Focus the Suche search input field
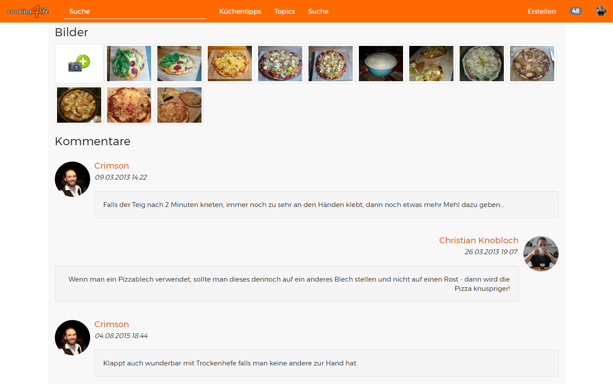Image resolution: width=613 pixels, height=384 pixels. (x=135, y=11)
